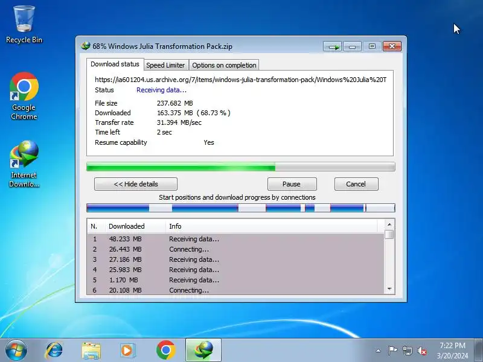Click the downloaded value 163.375 MB

175,113
